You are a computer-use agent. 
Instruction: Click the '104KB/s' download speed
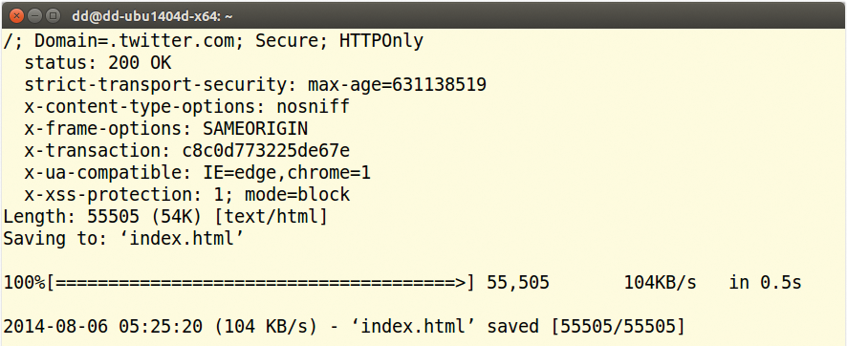[660, 282]
